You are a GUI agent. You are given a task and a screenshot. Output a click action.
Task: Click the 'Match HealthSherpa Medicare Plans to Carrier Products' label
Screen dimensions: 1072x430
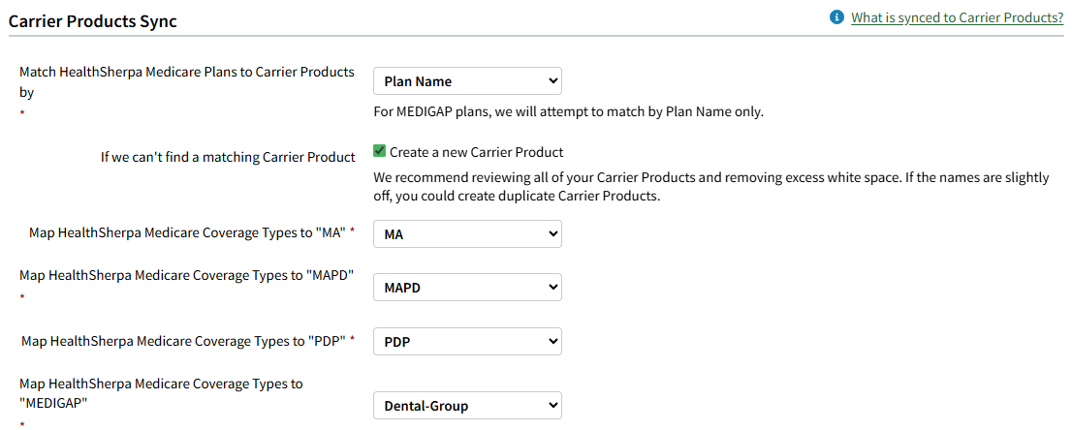pos(187,81)
